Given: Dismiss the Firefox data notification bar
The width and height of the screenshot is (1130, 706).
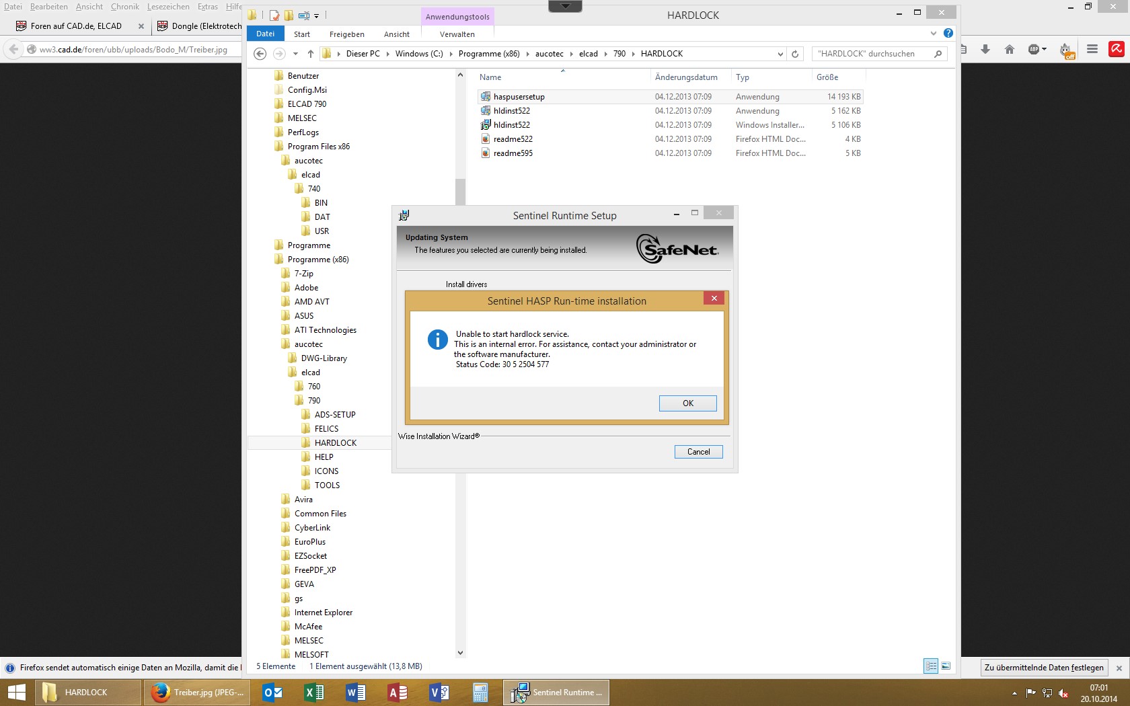Looking at the screenshot, I should (x=1119, y=668).
